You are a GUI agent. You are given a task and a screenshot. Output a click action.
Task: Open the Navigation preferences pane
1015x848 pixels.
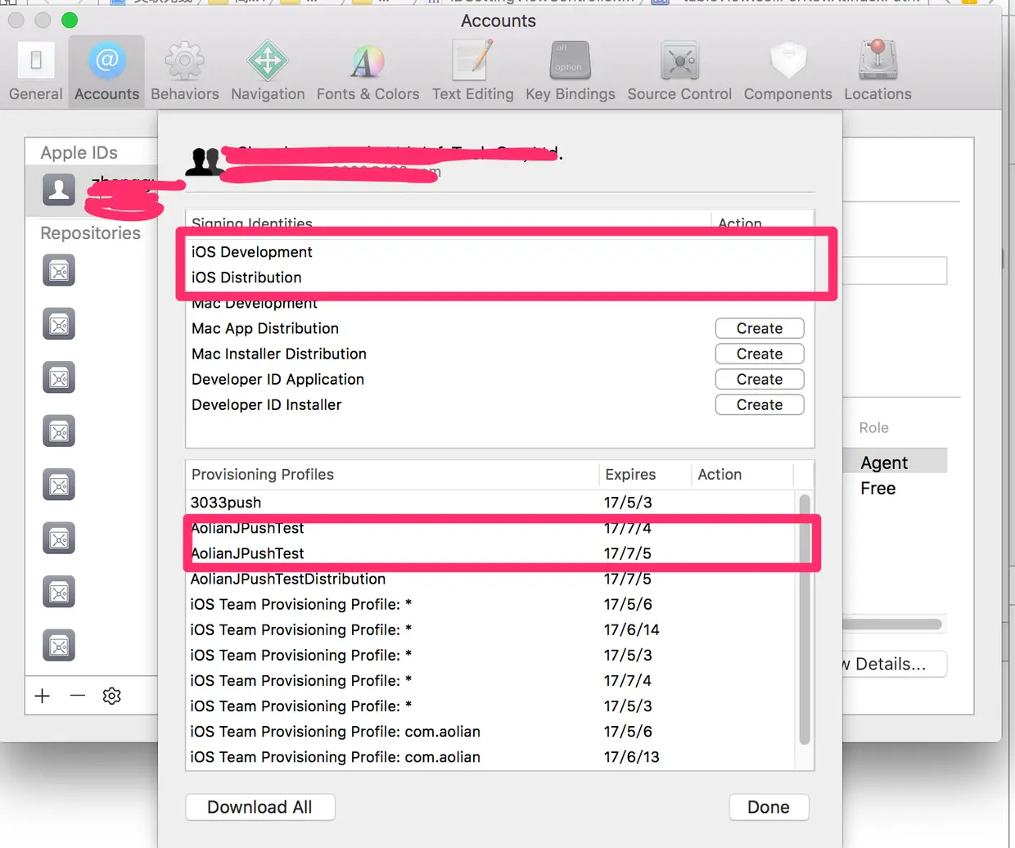[x=268, y=71]
